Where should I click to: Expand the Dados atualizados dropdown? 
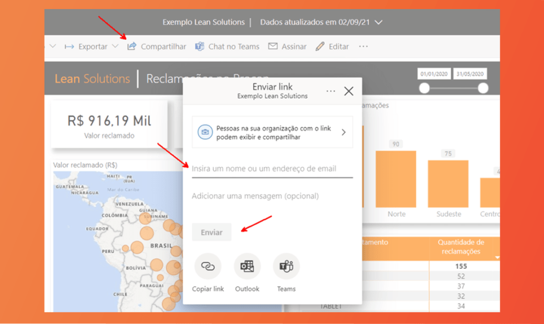click(x=379, y=22)
